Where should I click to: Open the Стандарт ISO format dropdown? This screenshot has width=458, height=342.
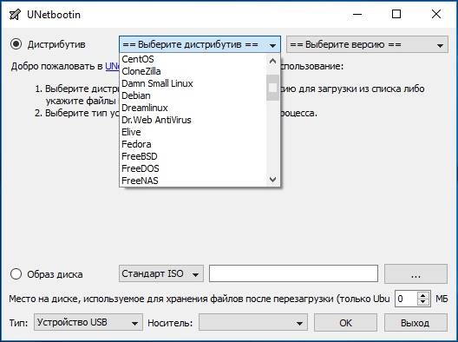click(161, 273)
